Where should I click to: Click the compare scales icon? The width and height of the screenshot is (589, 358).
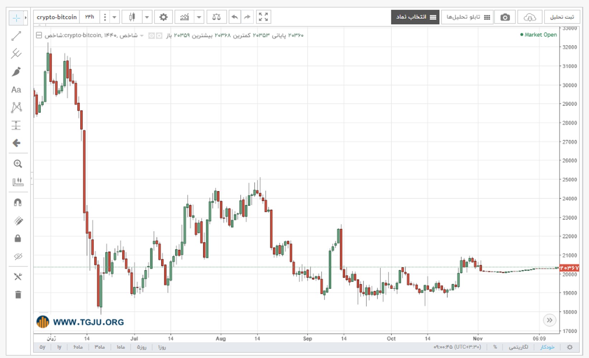[217, 17]
